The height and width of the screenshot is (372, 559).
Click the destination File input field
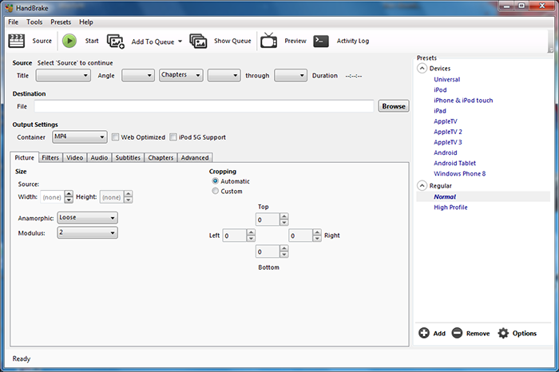pos(204,106)
